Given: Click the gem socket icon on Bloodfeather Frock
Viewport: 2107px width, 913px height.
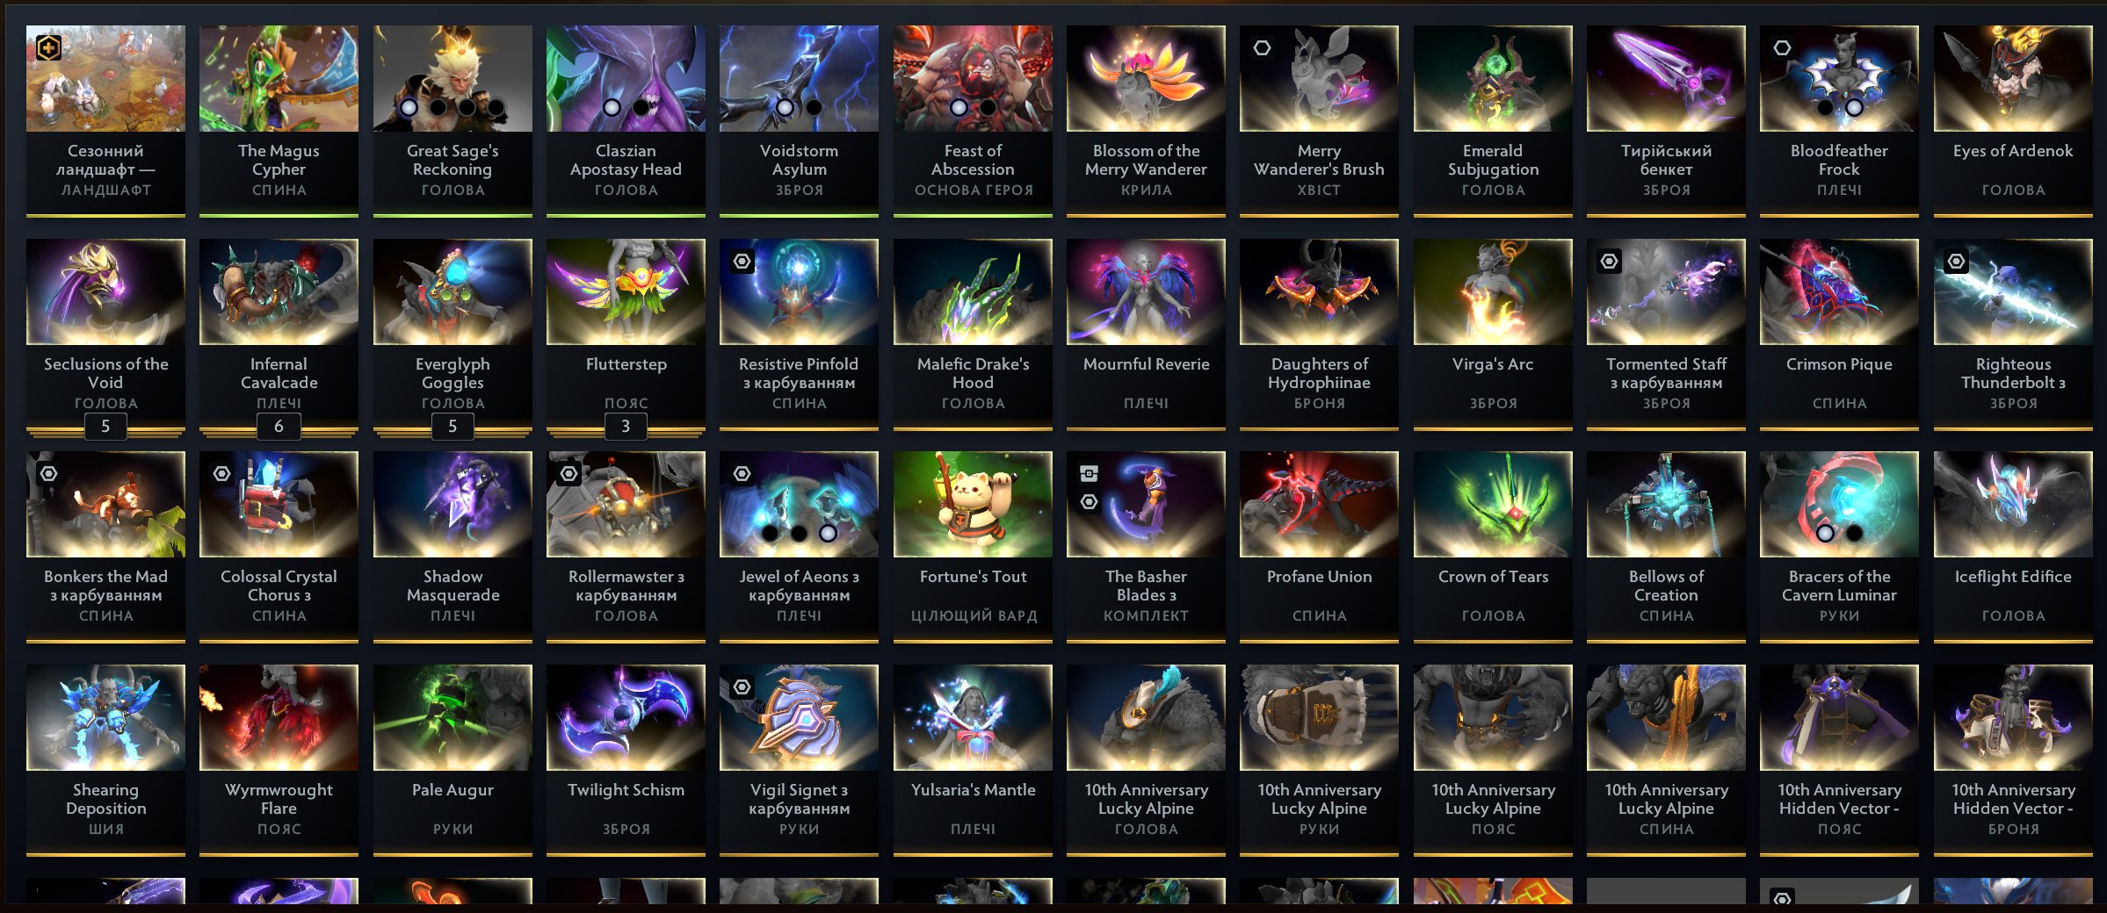Looking at the screenshot, I should (x=1782, y=47).
